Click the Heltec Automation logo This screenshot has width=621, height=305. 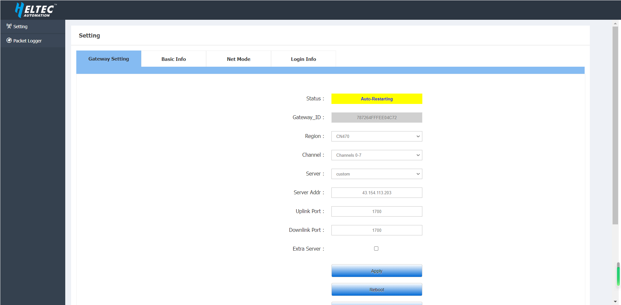36,10
